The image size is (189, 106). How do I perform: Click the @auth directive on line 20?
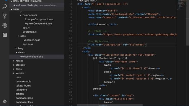[x=107, y=65]
